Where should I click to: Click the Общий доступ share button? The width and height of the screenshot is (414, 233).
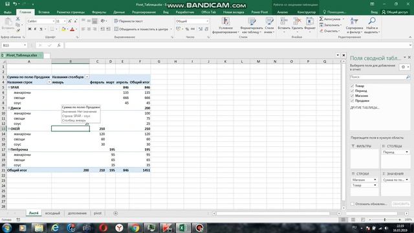pos(395,12)
